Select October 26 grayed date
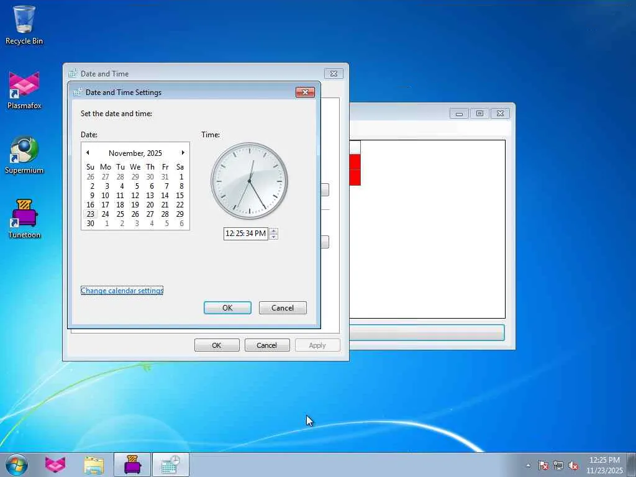 point(91,176)
